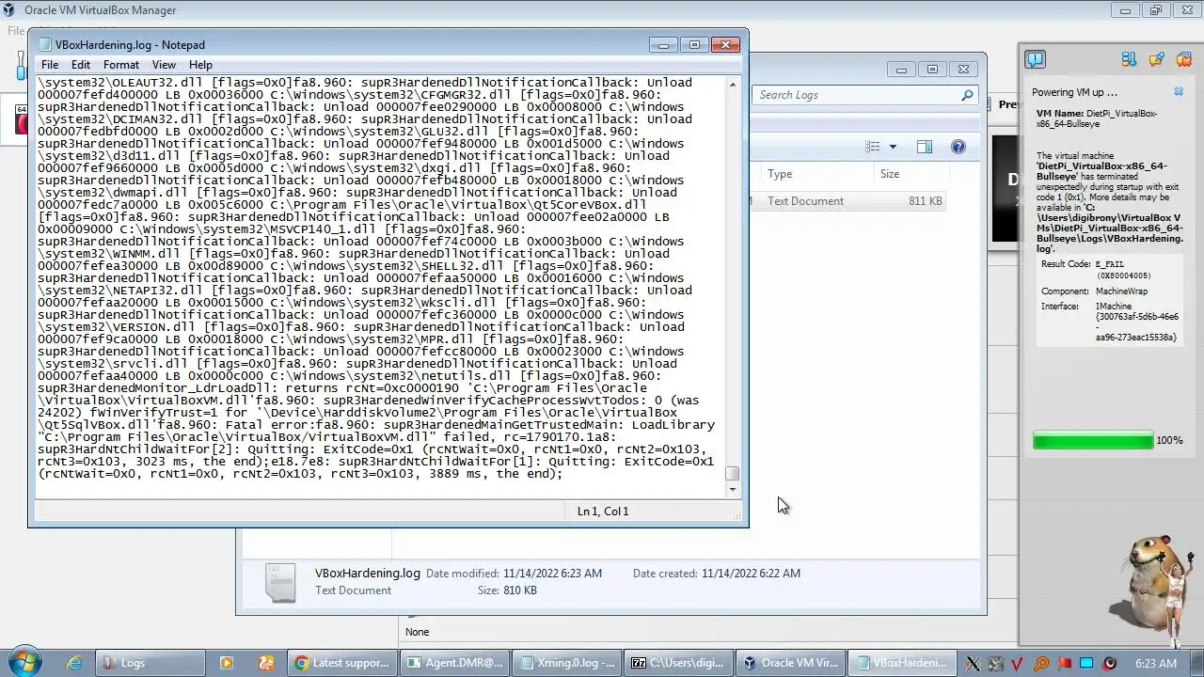This screenshot has height=677, width=1204.
Task: Click the red V tray icon
Action: [1019, 664]
